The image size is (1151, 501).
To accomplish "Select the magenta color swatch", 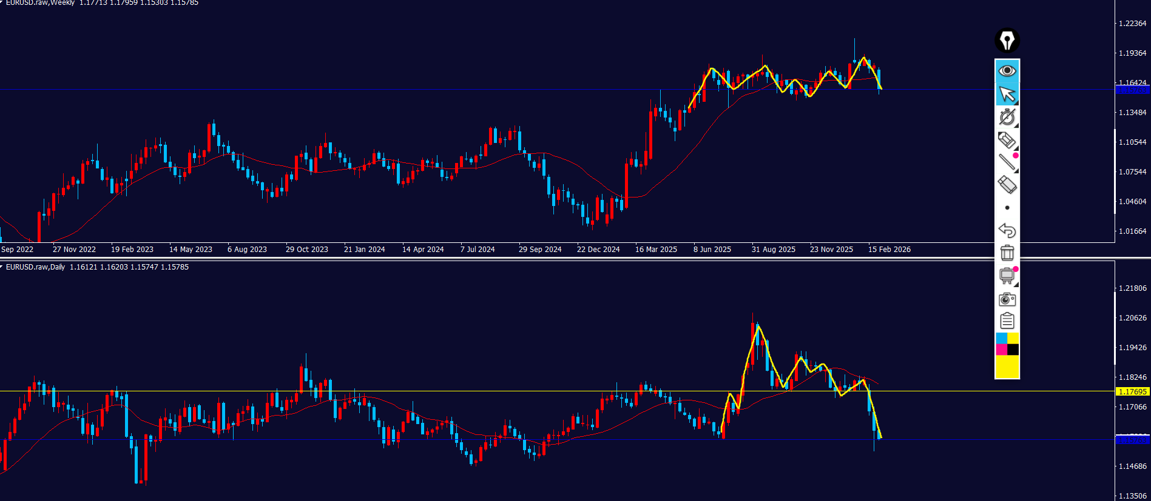I will (1001, 350).
